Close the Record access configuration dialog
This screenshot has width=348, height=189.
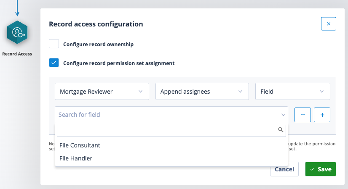point(329,24)
